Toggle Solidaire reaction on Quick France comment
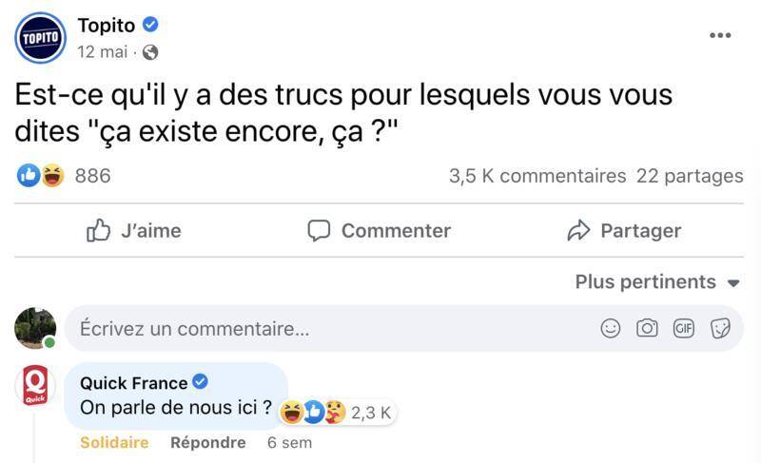 point(114,442)
